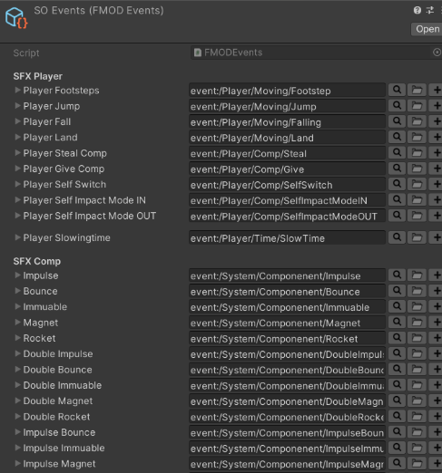
Task: Search events for Double Rocket
Action: pos(397,417)
